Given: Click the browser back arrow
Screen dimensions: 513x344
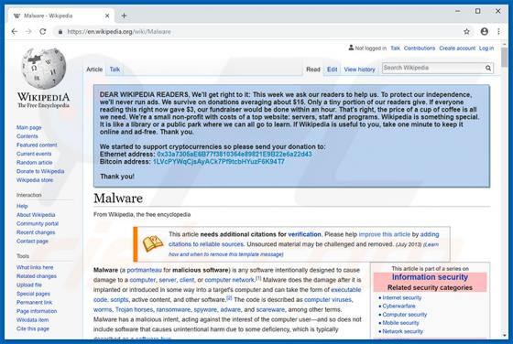Looking at the screenshot, I should [15, 31].
